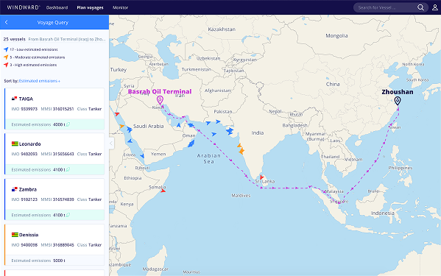Click Zambra low-emissions leaf icon
Screen dimensions: 441x276
tap(68, 215)
